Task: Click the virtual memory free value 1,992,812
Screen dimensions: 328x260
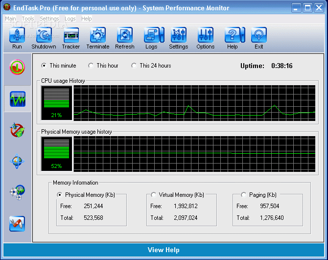Action: tap(186, 206)
